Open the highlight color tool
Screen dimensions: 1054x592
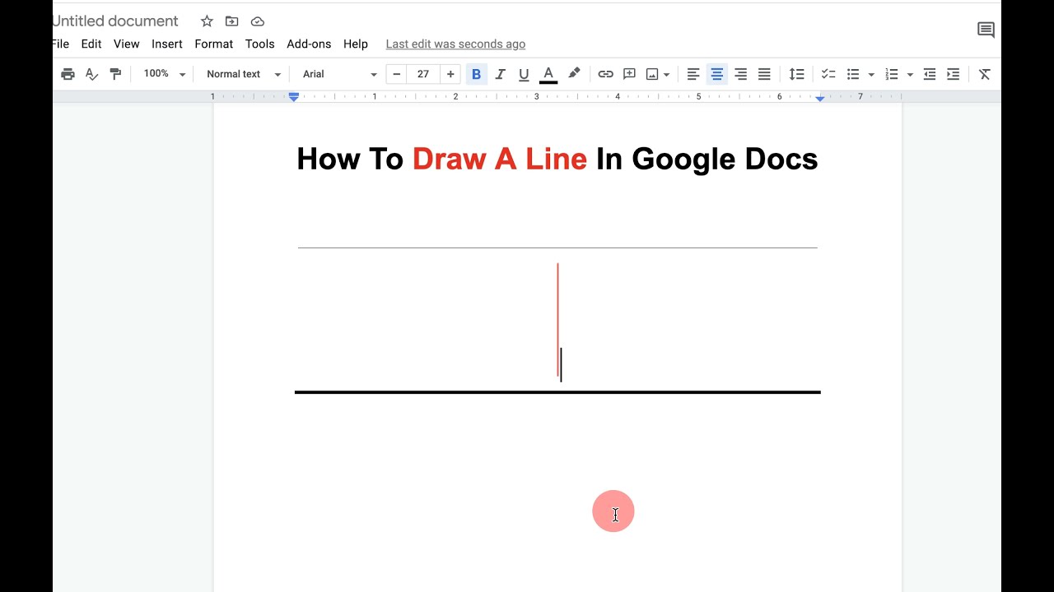pos(574,74)
